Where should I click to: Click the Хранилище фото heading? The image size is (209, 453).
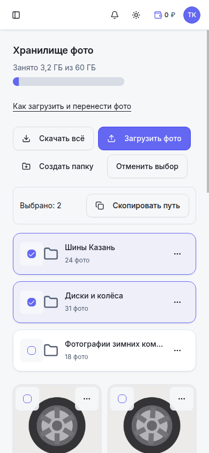(x=53, y=50)
